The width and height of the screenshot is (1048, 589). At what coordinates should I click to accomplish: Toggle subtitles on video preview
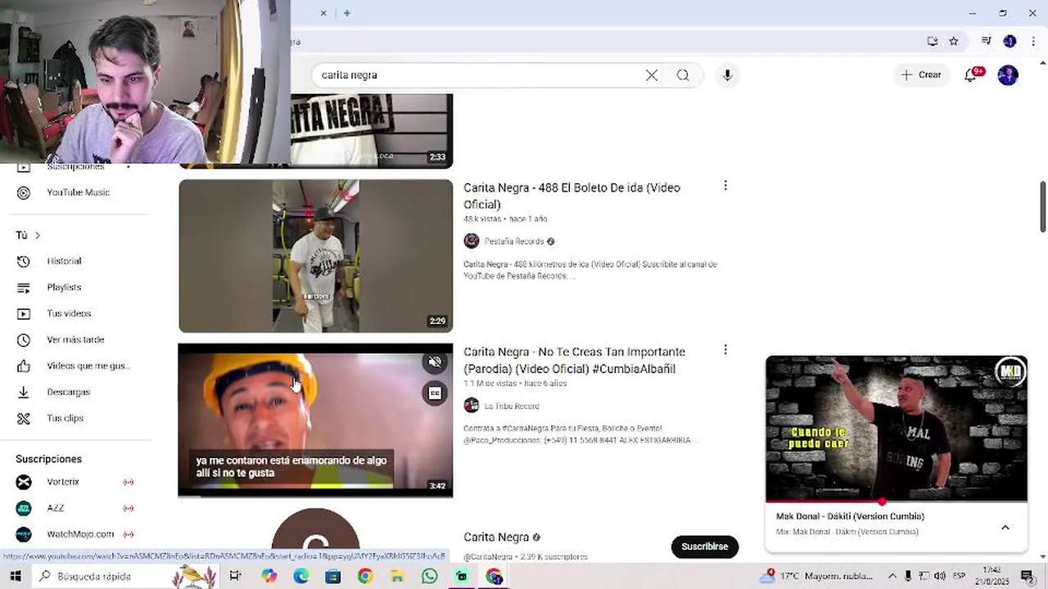point(435,393)
